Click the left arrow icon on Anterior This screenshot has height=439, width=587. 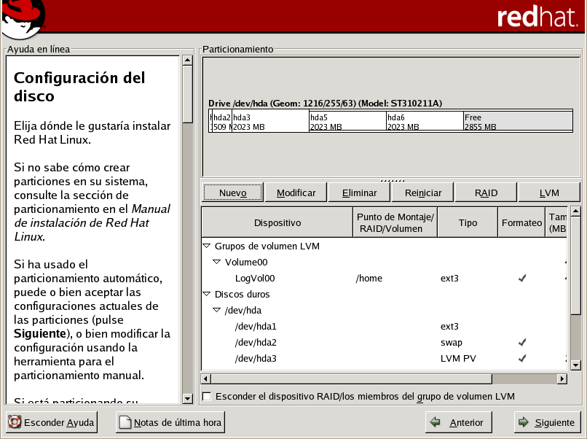436,422
